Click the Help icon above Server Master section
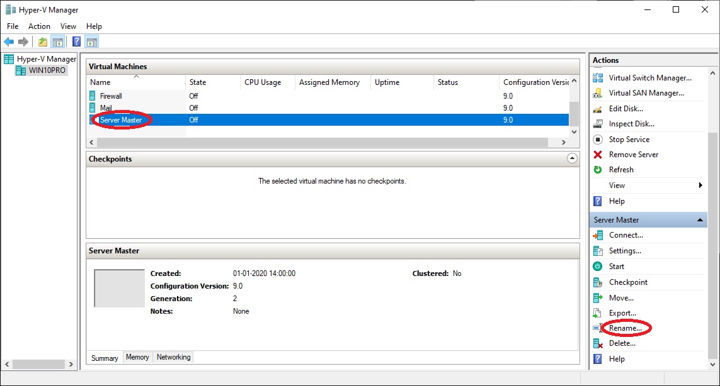 coord(598,201)
